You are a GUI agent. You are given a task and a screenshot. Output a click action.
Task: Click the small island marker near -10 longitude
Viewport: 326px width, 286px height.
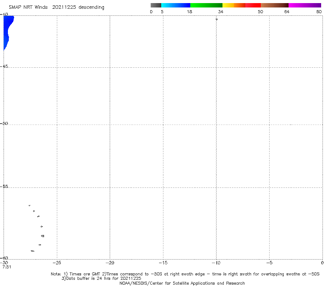216,19
